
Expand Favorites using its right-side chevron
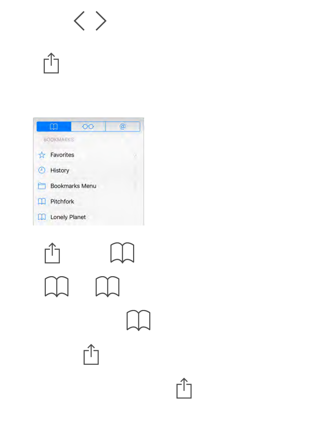pyautogui.click(x=136, y=155)
